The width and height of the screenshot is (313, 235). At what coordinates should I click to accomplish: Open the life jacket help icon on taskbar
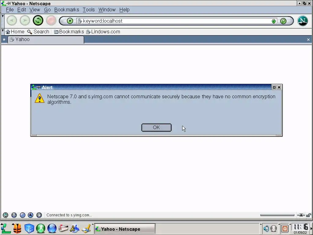(17, 229)
